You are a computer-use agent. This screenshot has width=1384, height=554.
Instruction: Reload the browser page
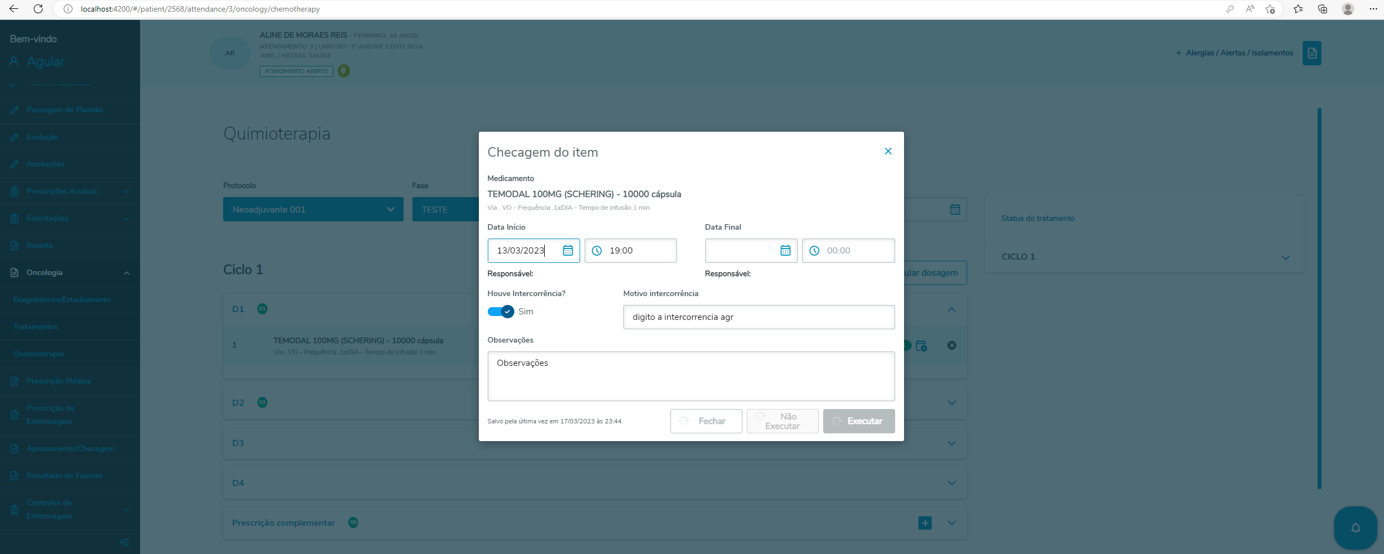[38, 9]
